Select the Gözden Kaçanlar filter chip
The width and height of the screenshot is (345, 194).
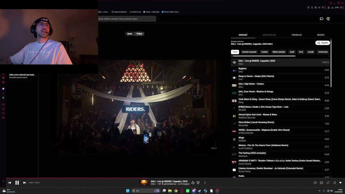[249, 52]
